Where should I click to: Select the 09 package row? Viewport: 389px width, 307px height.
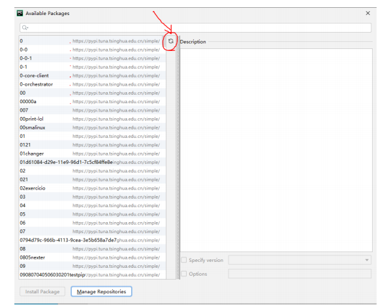(x=92, y=266)
